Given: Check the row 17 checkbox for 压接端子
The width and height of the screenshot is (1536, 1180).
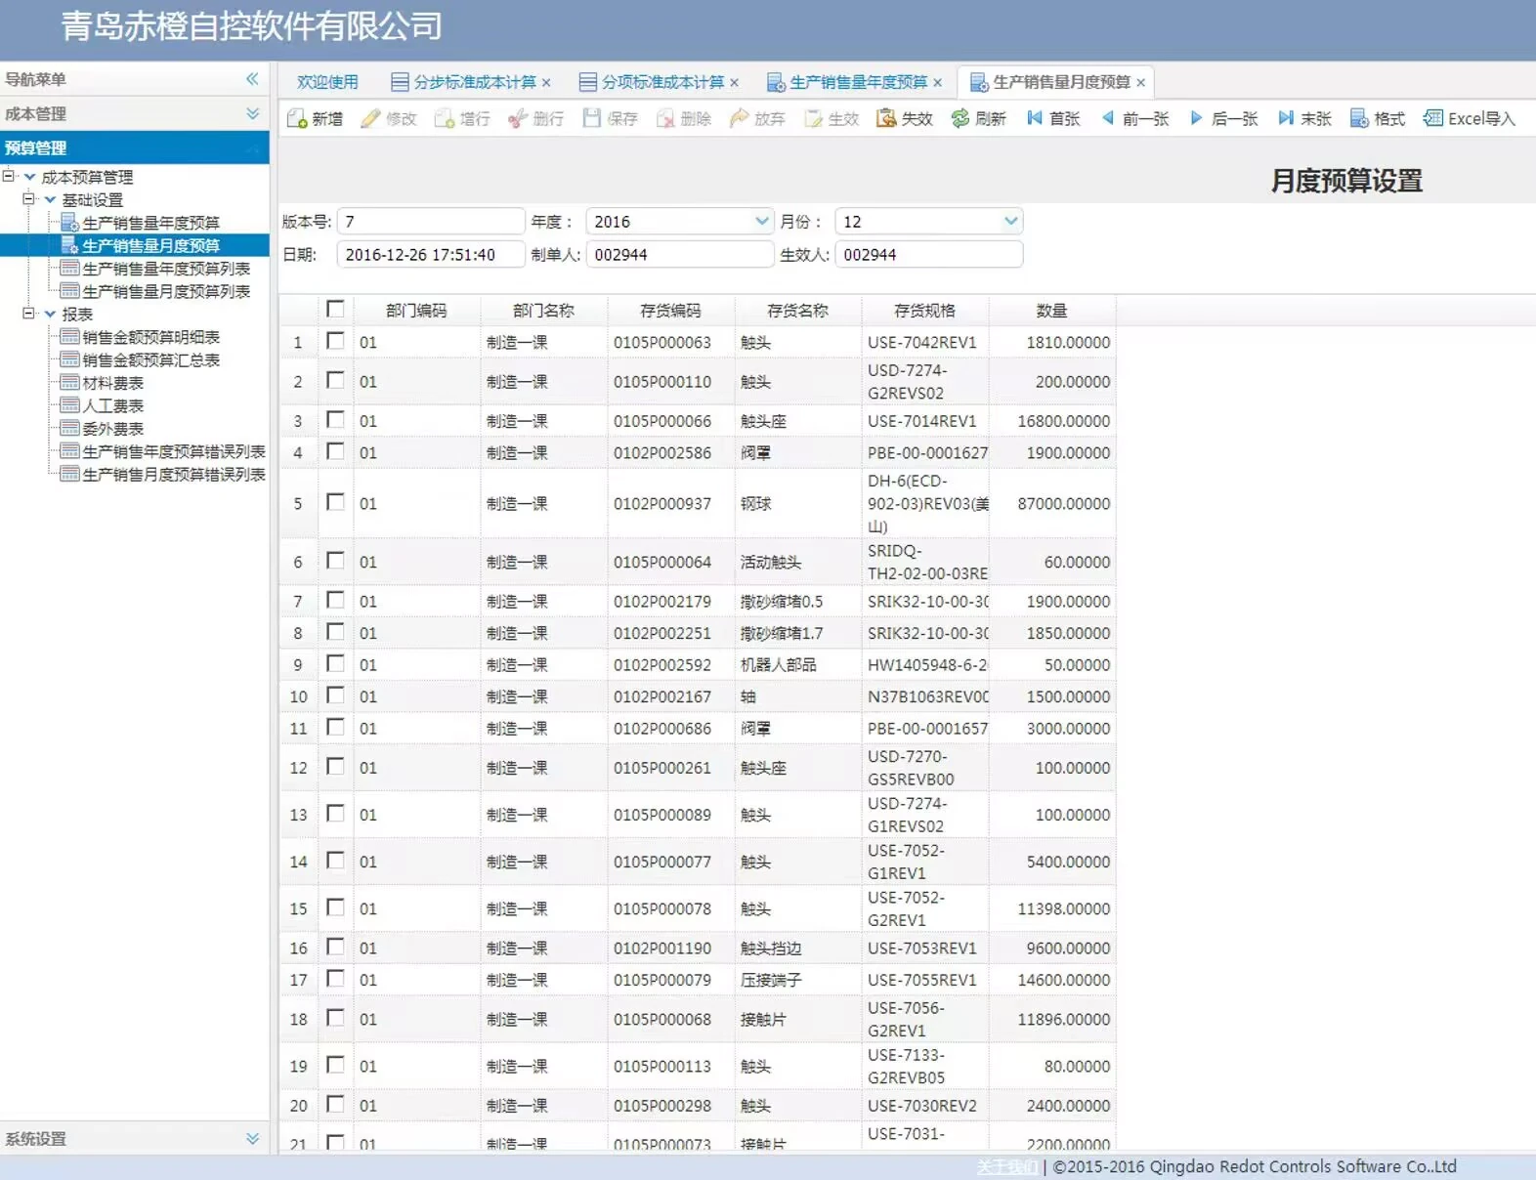Looking at the screenshot, I should click(x=335, y=978).
